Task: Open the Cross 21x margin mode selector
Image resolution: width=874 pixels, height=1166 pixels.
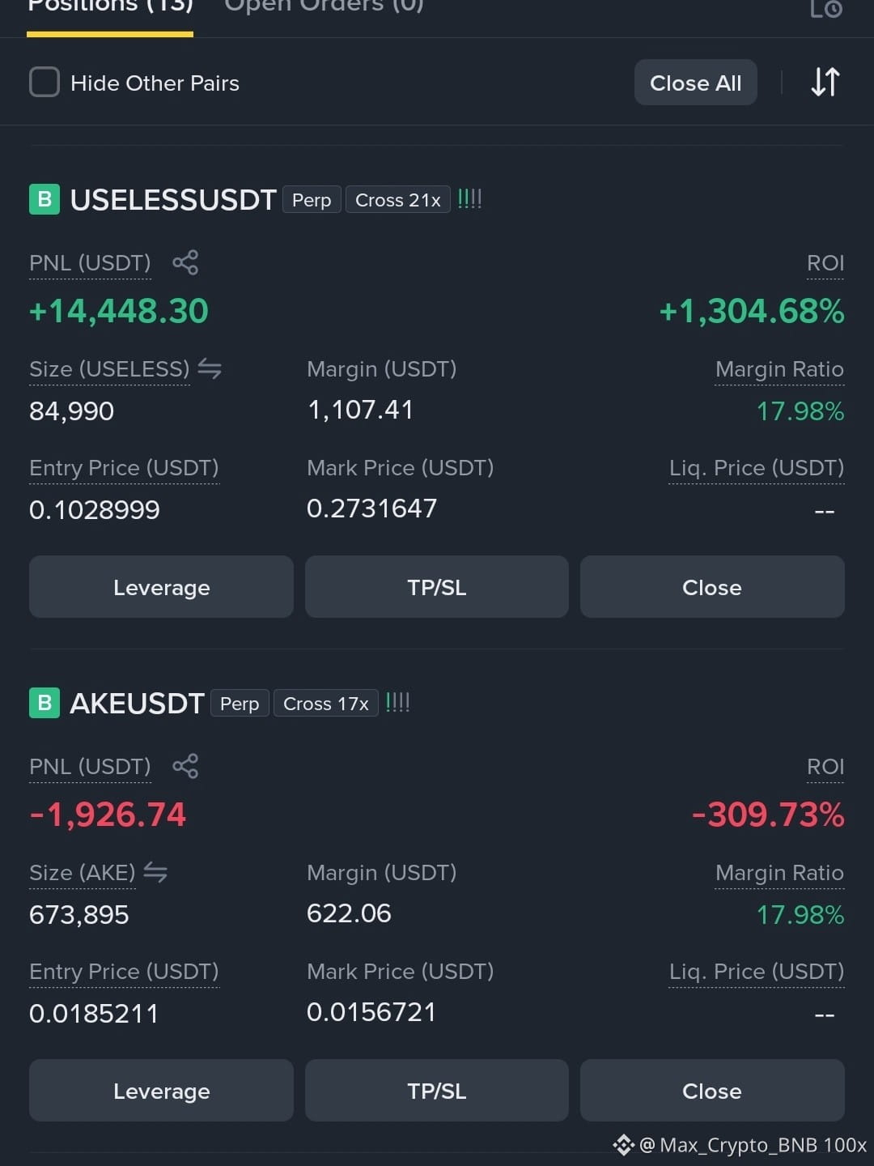Action: (397, 200)
